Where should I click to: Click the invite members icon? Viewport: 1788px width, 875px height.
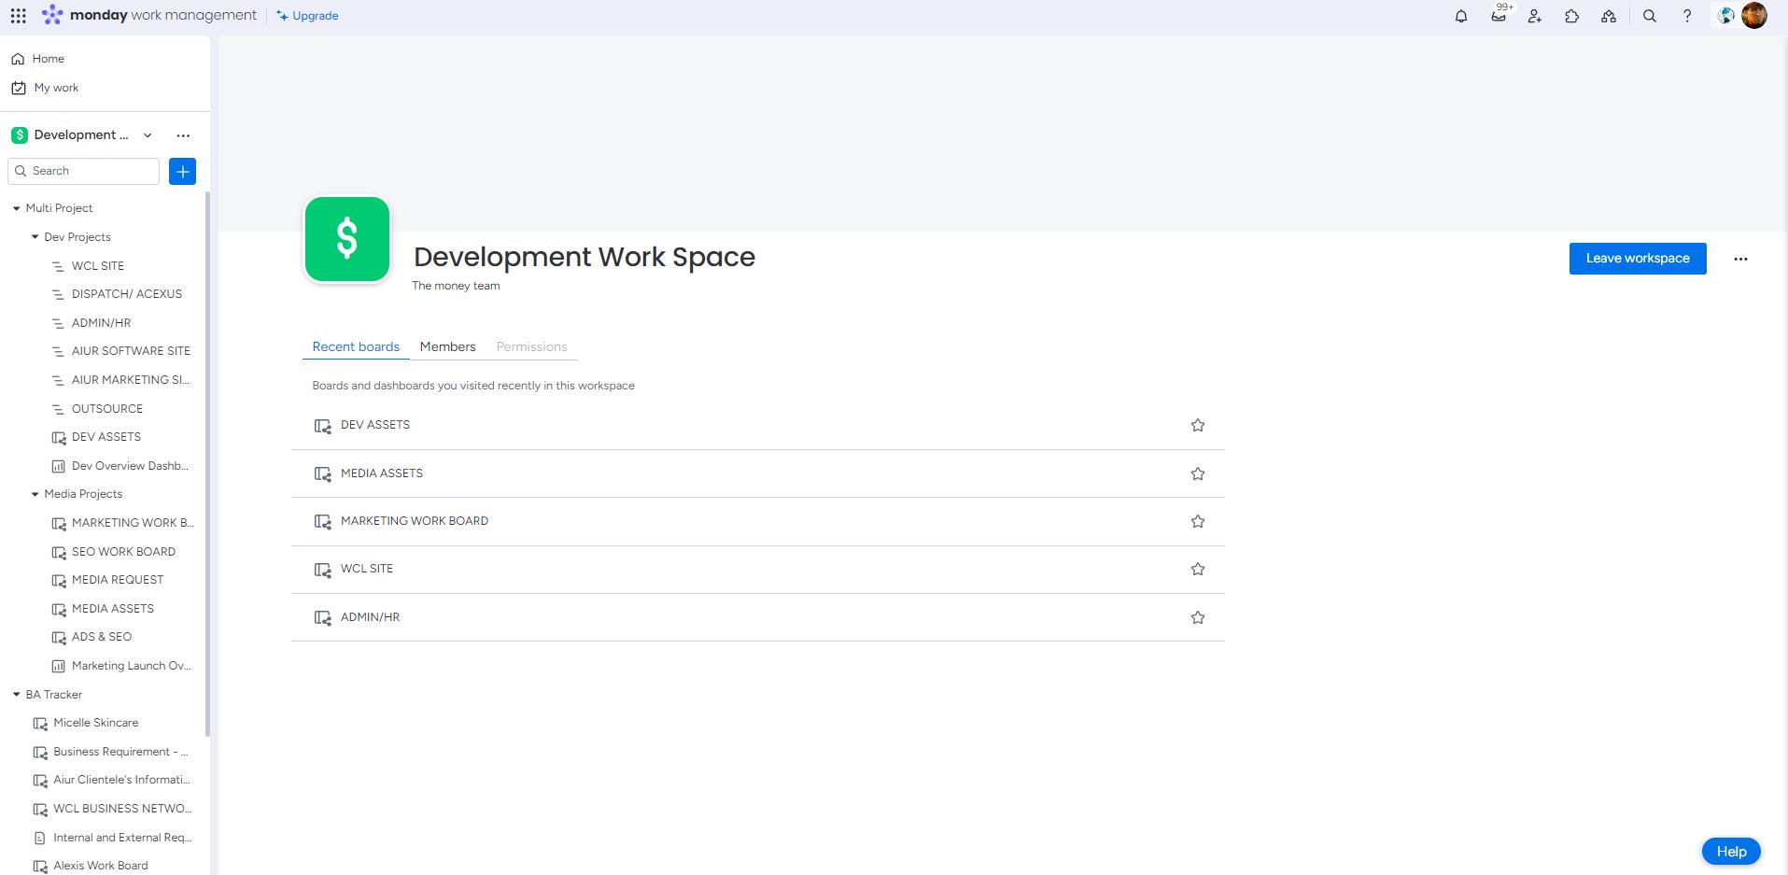[1535, 16]
